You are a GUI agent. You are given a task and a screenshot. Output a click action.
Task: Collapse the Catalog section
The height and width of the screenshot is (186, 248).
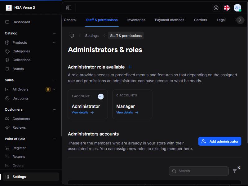pos(55,33)
